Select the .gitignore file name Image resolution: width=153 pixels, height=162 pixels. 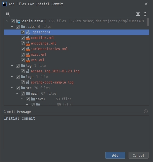tap(41, 32)
